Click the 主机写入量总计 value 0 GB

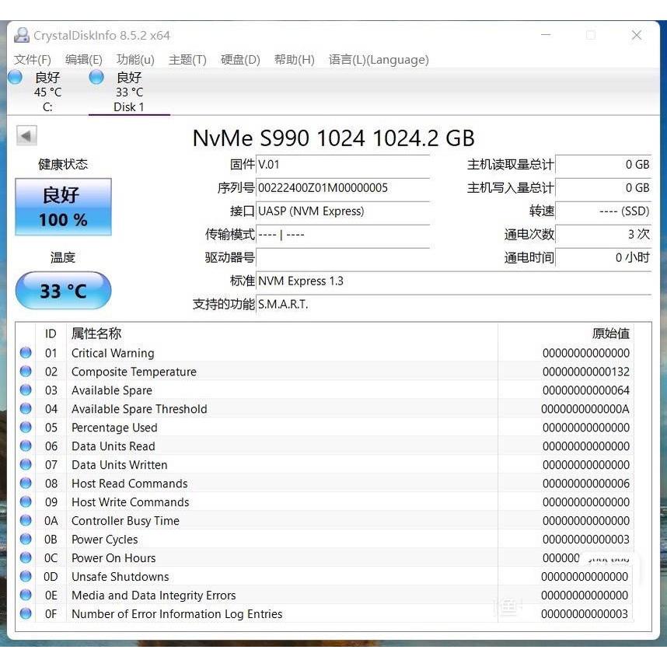tap(603, 188)
